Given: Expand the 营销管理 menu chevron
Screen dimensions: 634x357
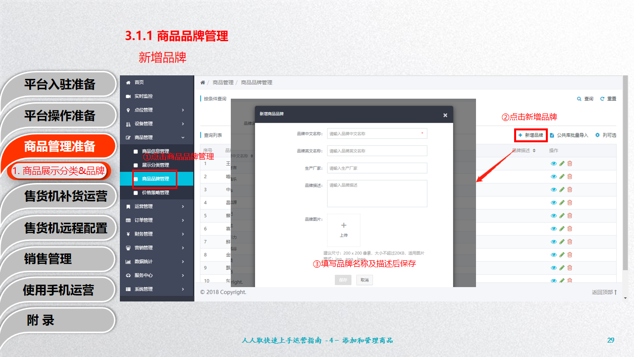Looking at the screenshot, I should coord(183,248).
